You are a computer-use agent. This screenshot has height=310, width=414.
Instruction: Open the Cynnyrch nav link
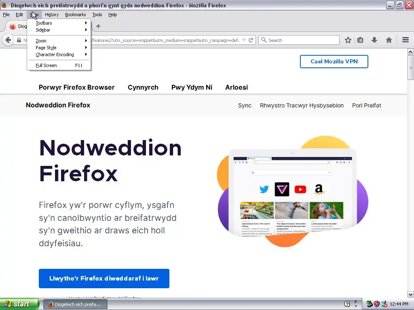tap(143, 87)
